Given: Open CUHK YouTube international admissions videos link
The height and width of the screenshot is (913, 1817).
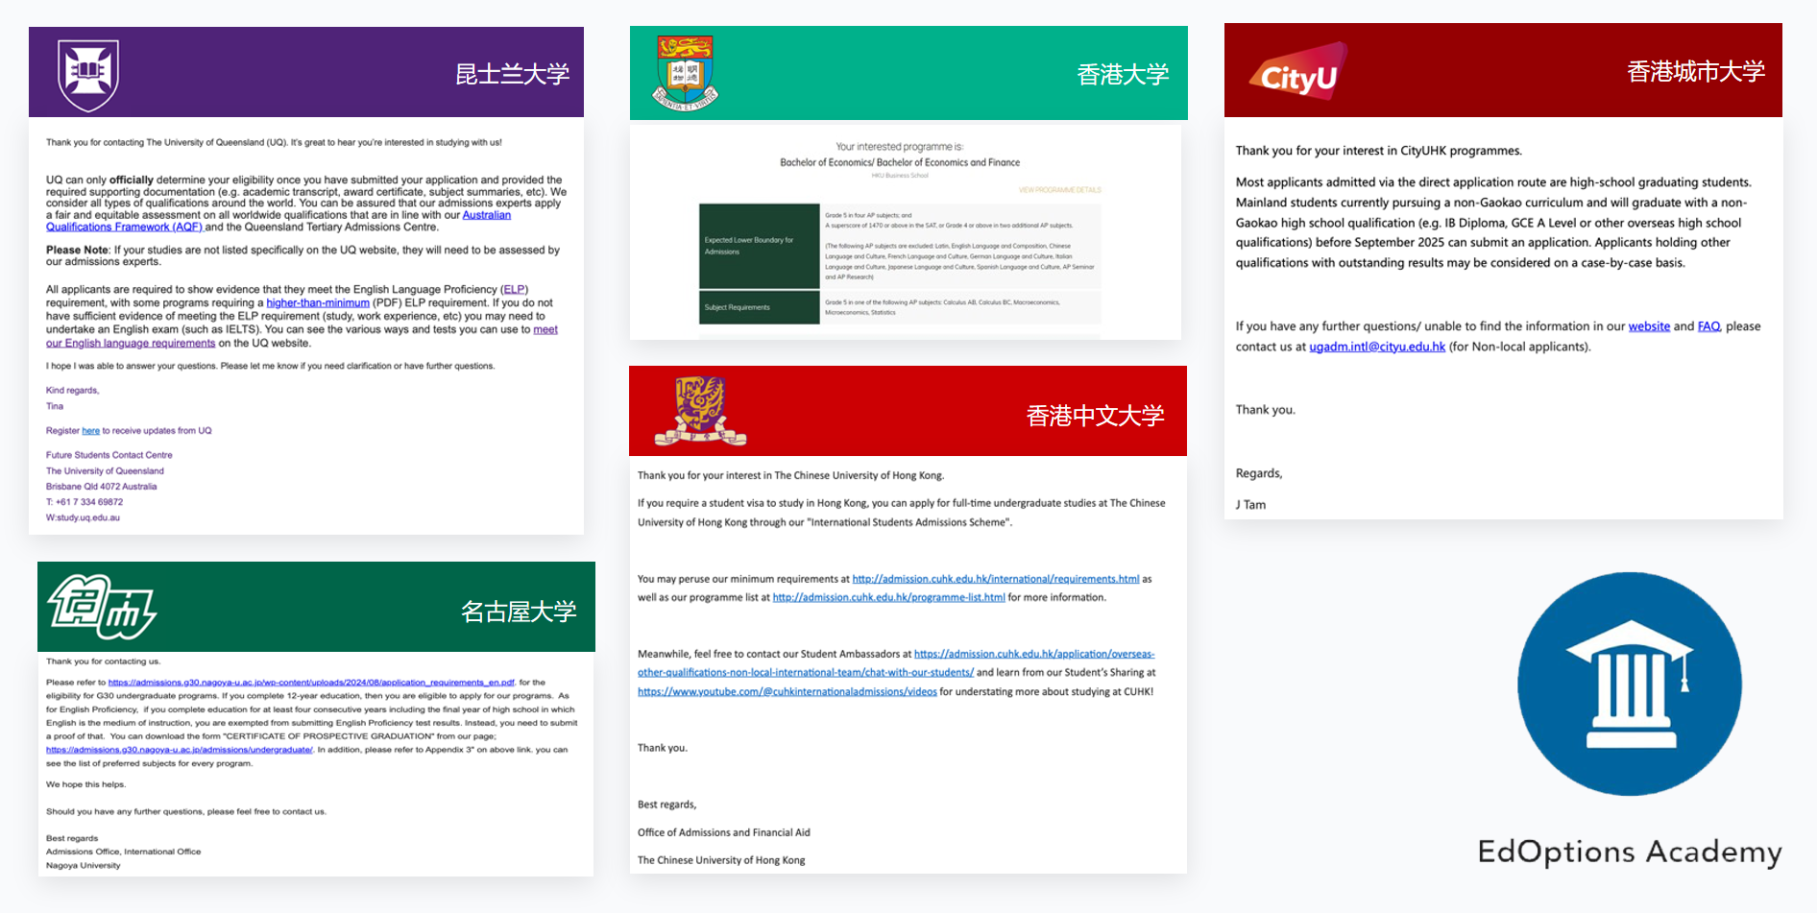Looking at the screenshot, I should click(x=787, y=691).
